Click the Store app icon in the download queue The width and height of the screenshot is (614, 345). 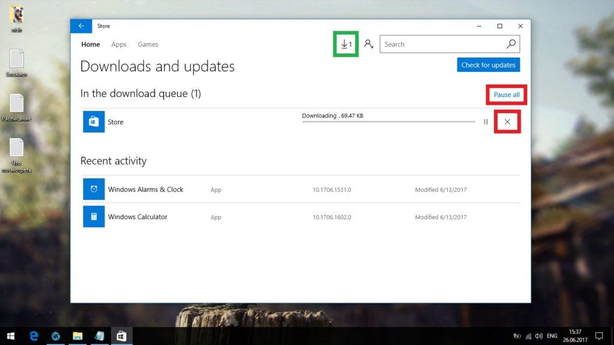(x=94, y=122)
